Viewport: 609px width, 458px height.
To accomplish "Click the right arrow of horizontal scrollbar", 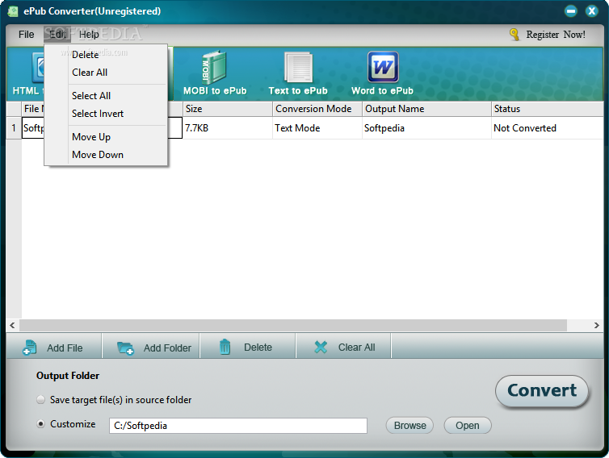I will click(597, 326).
